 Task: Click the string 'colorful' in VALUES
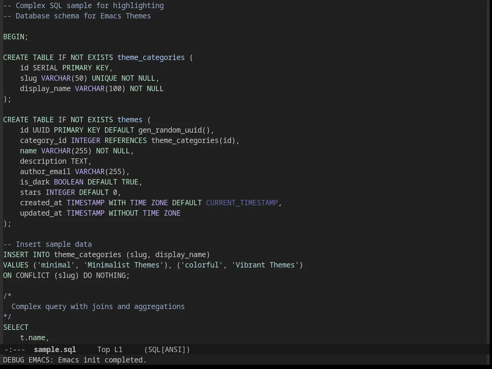(202, 265)
